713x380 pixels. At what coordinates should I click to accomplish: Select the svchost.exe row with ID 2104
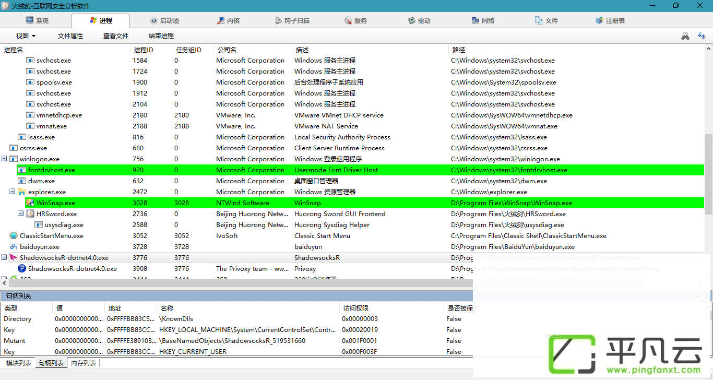pos(352,104)
